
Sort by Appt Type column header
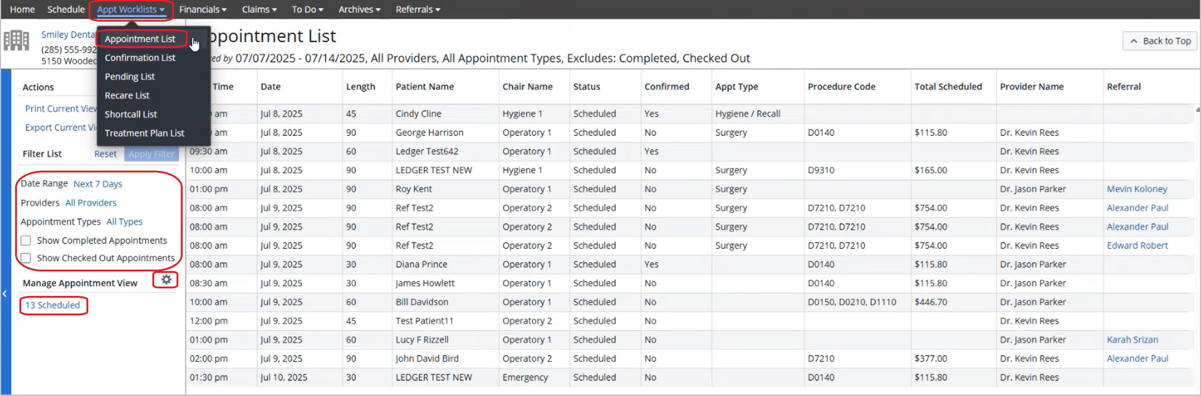[x=737, y=87]
